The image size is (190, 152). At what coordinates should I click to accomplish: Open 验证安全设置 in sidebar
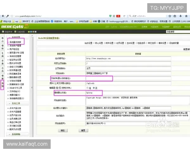pyautogui.click(x=15, y=60)
